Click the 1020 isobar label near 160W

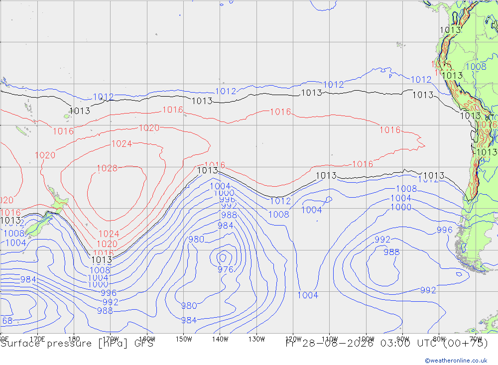(149, 128)
